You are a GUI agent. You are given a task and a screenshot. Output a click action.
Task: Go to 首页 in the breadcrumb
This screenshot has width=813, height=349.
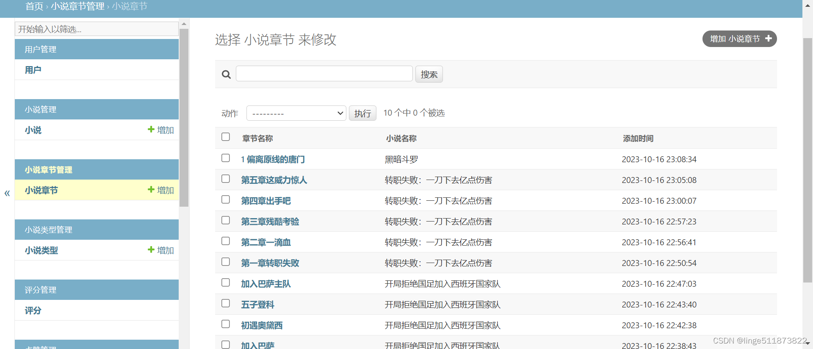[34, 6]
